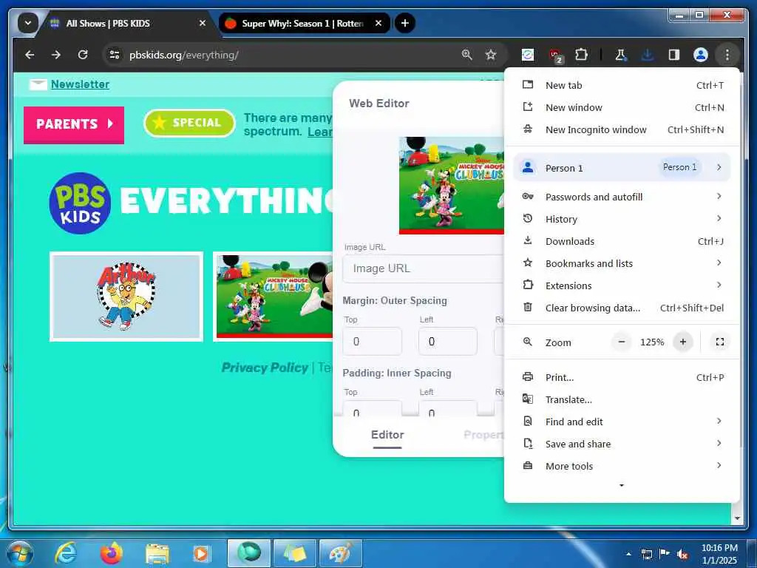Decrease zoom with the minus button
Image resolution: width=757 pixels, height=568 pixels.
point(622,342)
